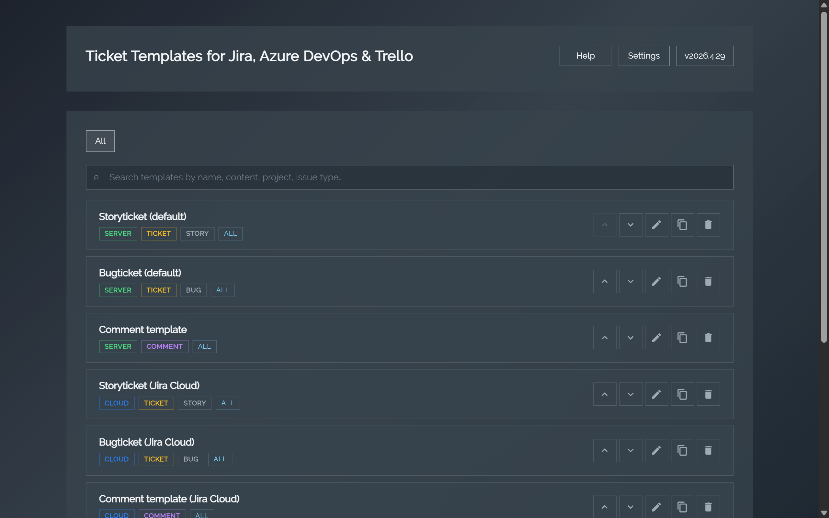Move Bugticket (Jira Cloud) template down
The image size is (829, 518).
coord(630,451)
